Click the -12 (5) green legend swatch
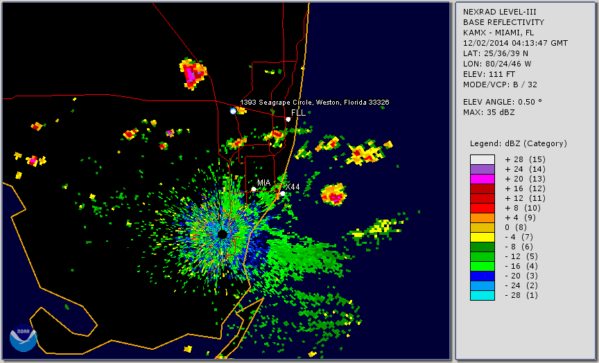The image size is (599, 363). [483, 256]
